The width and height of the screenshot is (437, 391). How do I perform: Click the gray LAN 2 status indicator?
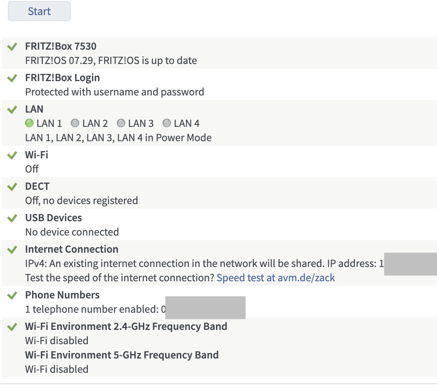[x=75, y=123]
